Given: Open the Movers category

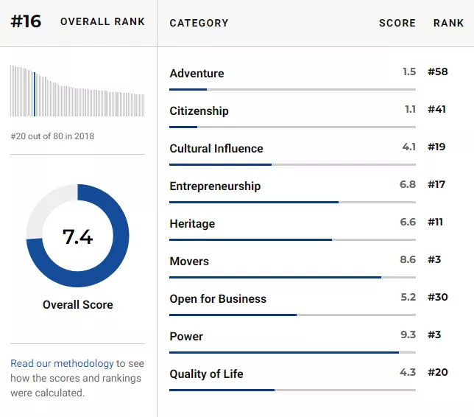Looking at the screenshot, I should tap(189, 261).
